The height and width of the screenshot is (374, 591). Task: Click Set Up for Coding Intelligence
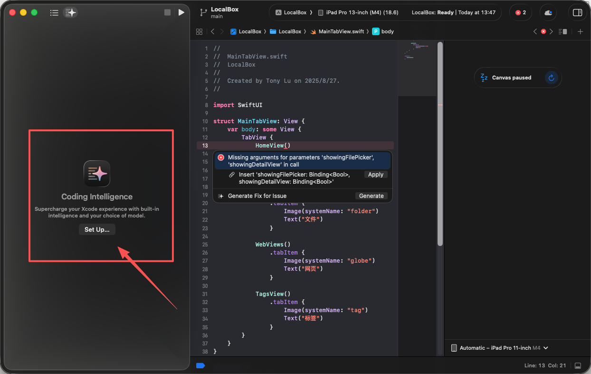point(97,229)
